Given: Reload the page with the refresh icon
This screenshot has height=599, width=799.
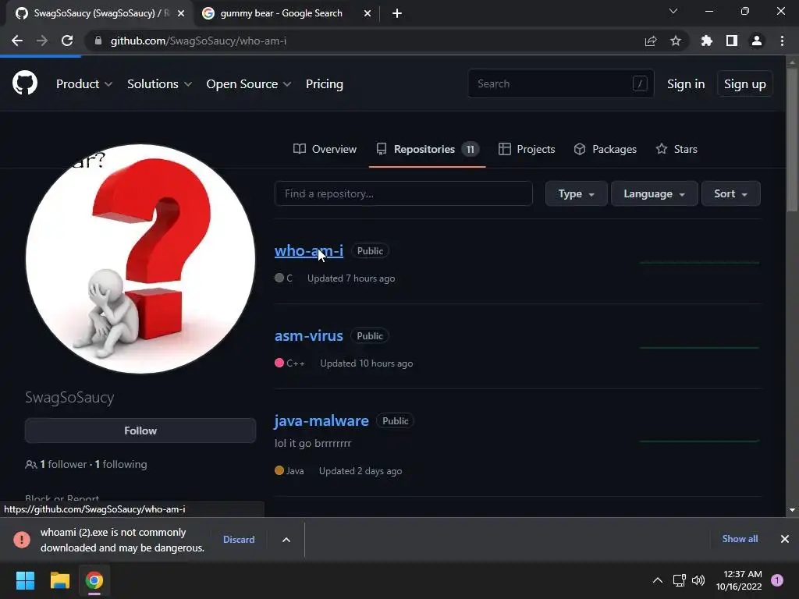Looking at the screenshot, I should [x=67, y=41].
